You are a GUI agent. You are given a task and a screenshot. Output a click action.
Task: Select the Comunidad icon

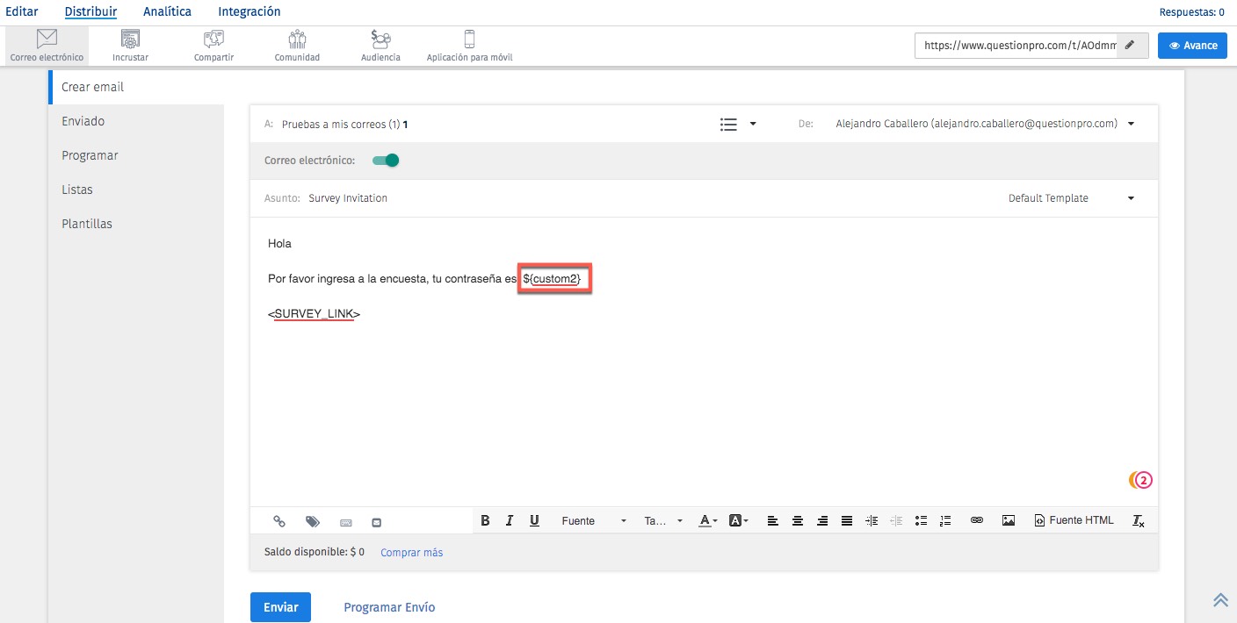click(297, 47)
